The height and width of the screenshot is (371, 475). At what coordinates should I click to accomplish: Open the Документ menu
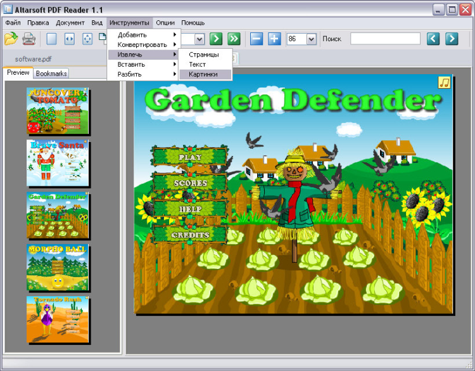click(70, 23)
